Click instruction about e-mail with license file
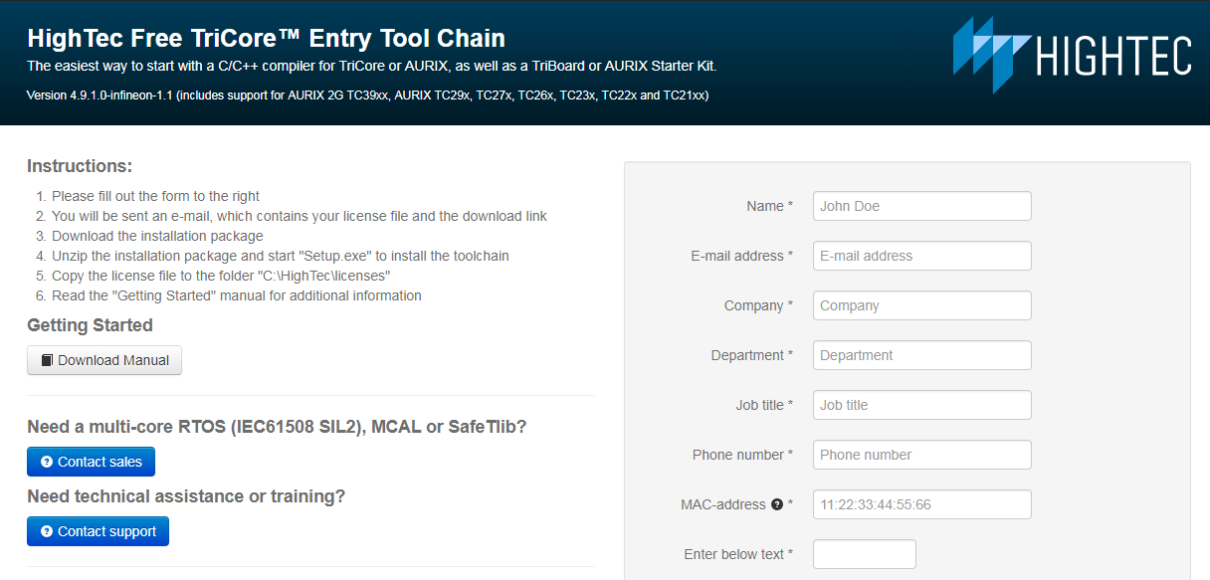 [300, 216]
